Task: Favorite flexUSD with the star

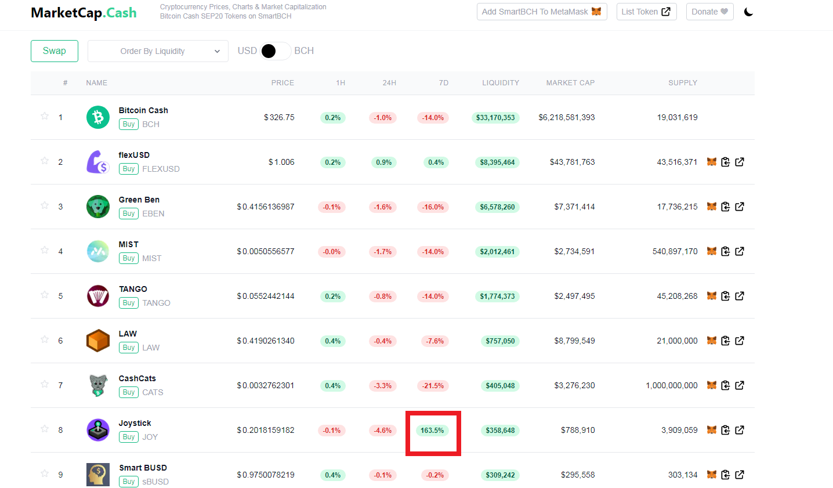Action: click(x=45, y=161)
